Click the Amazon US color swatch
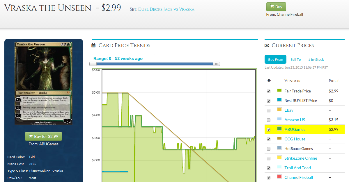The image size is (349, 182). pos(279,119)
